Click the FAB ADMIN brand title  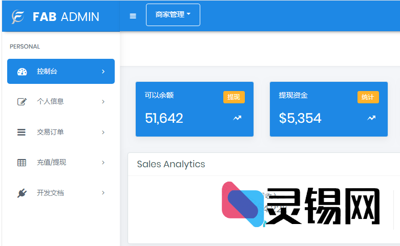[66, 17]
